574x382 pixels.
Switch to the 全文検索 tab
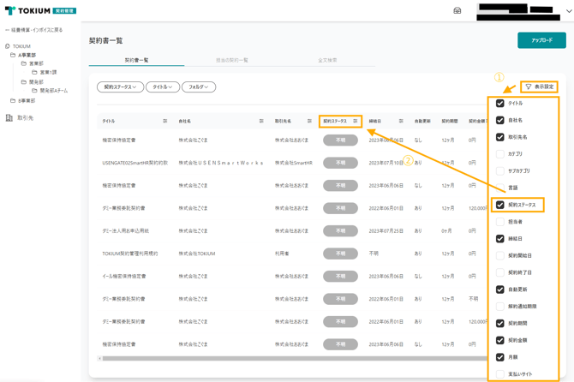[x=327, y=61]
